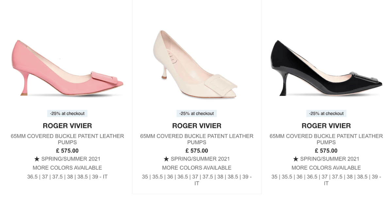The height and width of the screenshot is (197, 392).
Task: Click the star icon under the black pump
Action: (296, 159)
